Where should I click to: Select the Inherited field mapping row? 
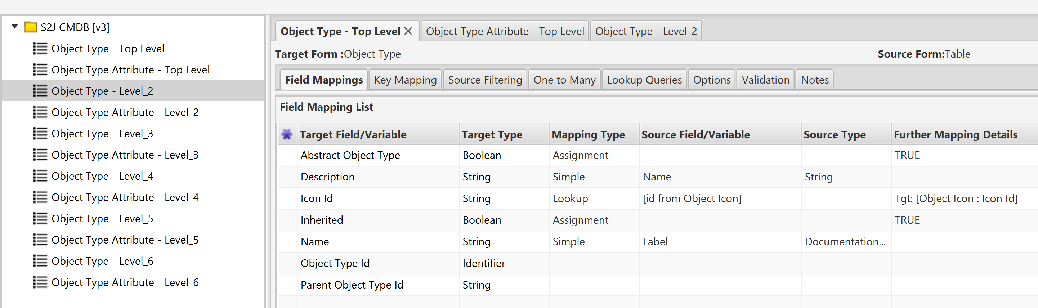coord(658,220)
